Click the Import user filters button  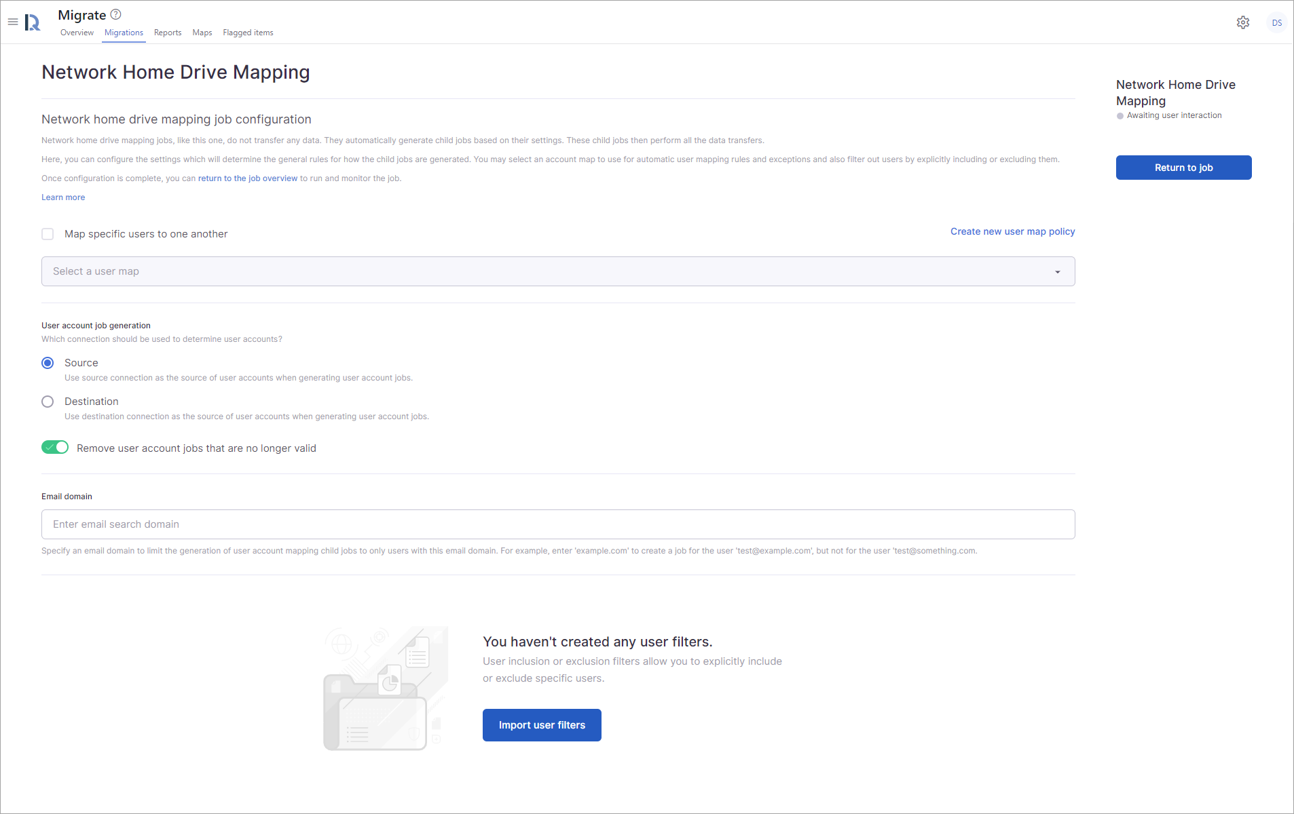tap(542, 725)
